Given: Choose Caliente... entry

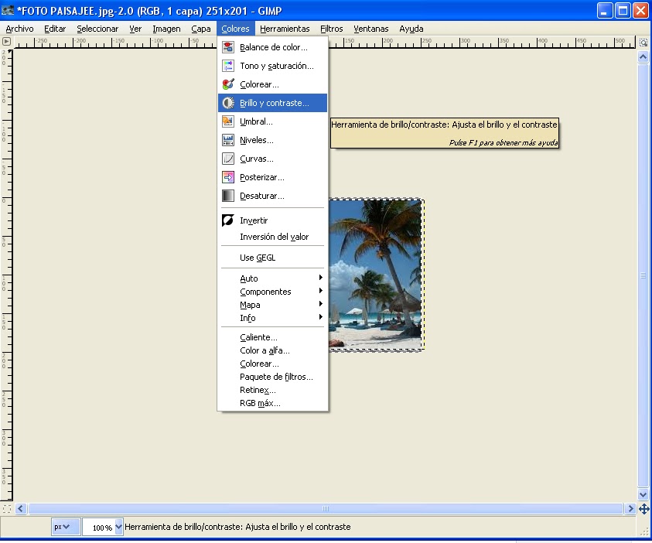Looking at the screenshot, I should pos(272,337).
